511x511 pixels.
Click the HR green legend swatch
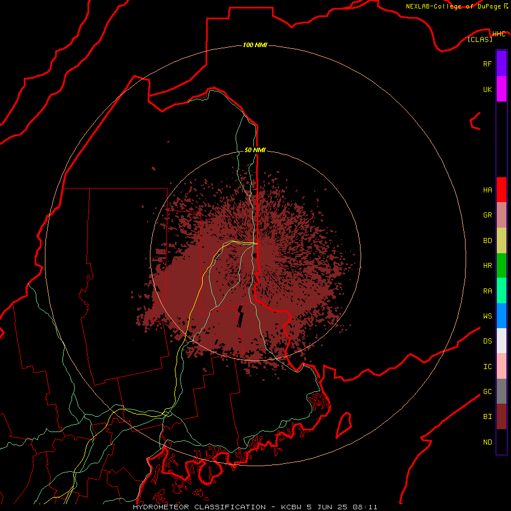tap(501, 266)
